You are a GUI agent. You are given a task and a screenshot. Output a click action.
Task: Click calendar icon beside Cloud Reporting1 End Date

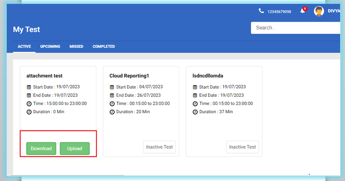pyautogui.click(x=112, y=95)
